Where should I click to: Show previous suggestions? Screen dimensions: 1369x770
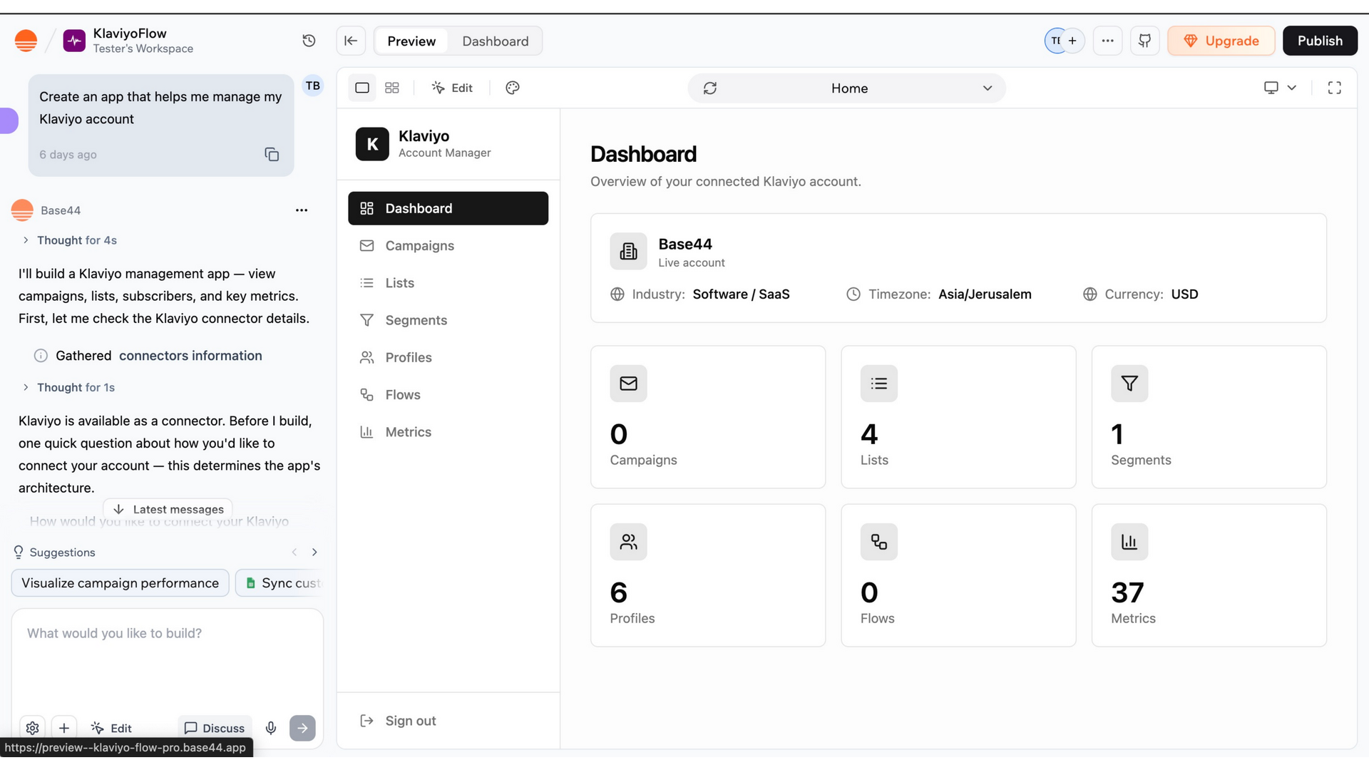294,553
